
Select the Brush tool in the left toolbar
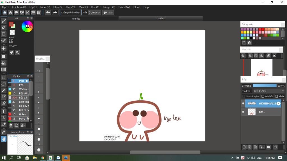point(3,21)
